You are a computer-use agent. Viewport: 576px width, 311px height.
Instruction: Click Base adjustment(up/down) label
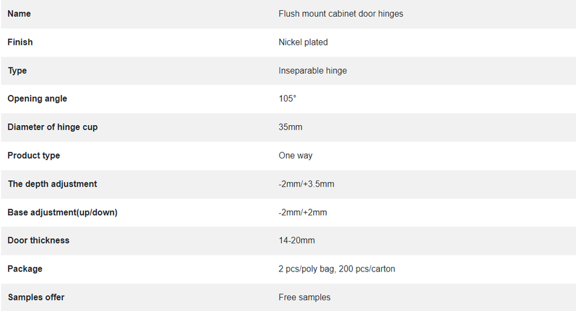(62, 212)
